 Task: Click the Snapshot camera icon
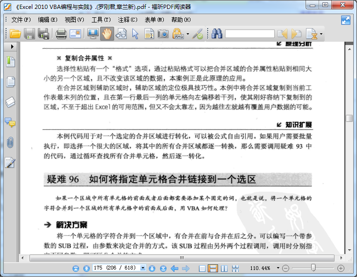[163, 34]
